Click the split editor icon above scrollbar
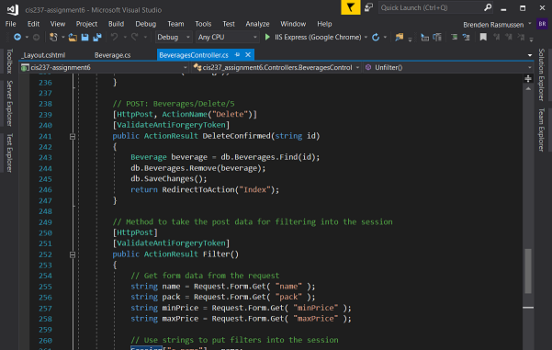Screen dimensions: 552x350 point(528,78)
